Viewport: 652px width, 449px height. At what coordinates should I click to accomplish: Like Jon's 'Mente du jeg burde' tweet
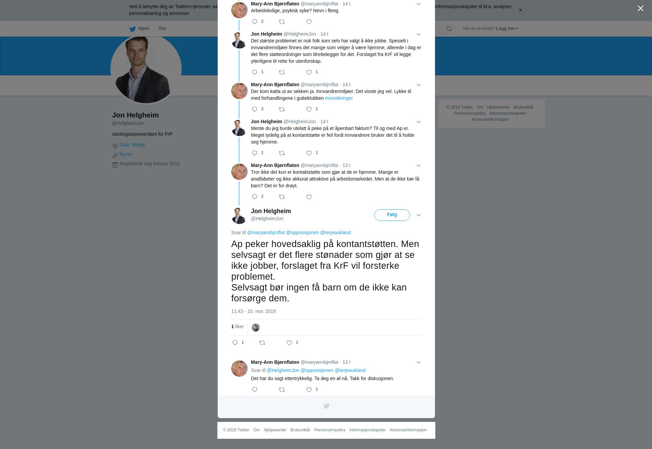pos(309,153)
